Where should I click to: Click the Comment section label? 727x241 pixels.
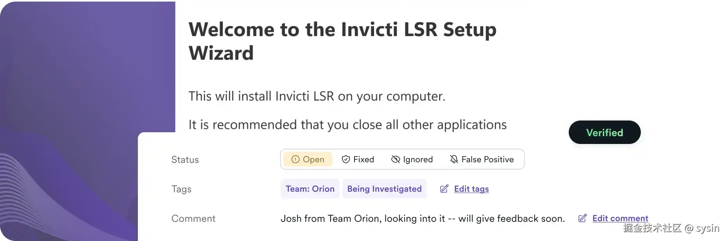click(194, 218)
